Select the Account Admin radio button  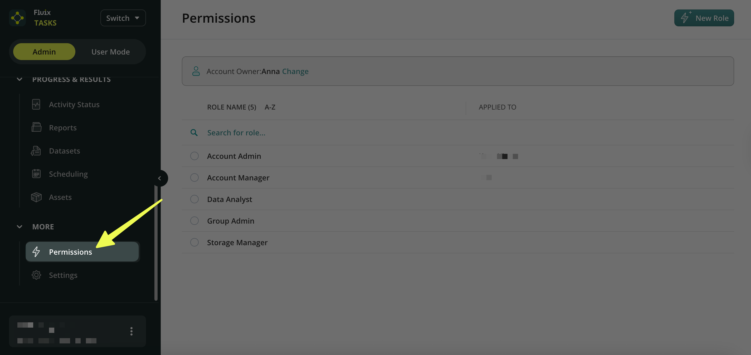[x=194, y=156]
